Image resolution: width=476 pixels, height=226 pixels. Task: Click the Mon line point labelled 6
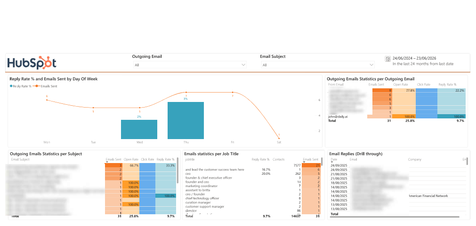coord(47,100)
